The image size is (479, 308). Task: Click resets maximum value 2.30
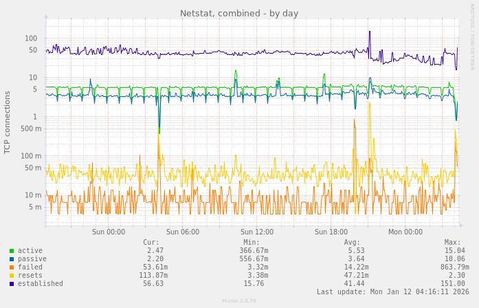click(457, 275)
